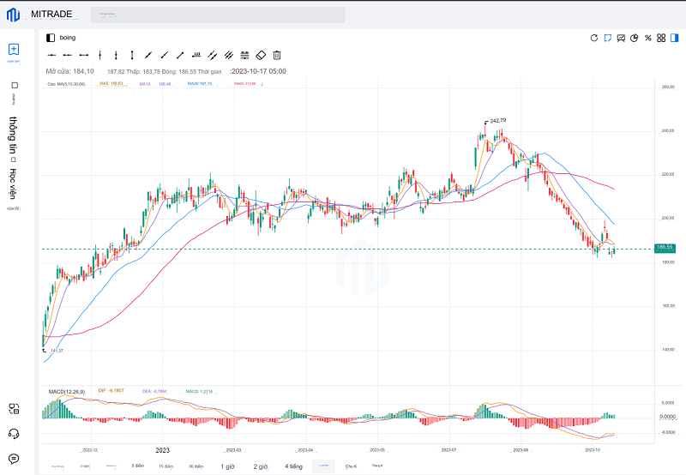The height and width of the screenshot is (475, 686).
Task: Refresh the chart with the reload icon
Action: click(594, 38)
